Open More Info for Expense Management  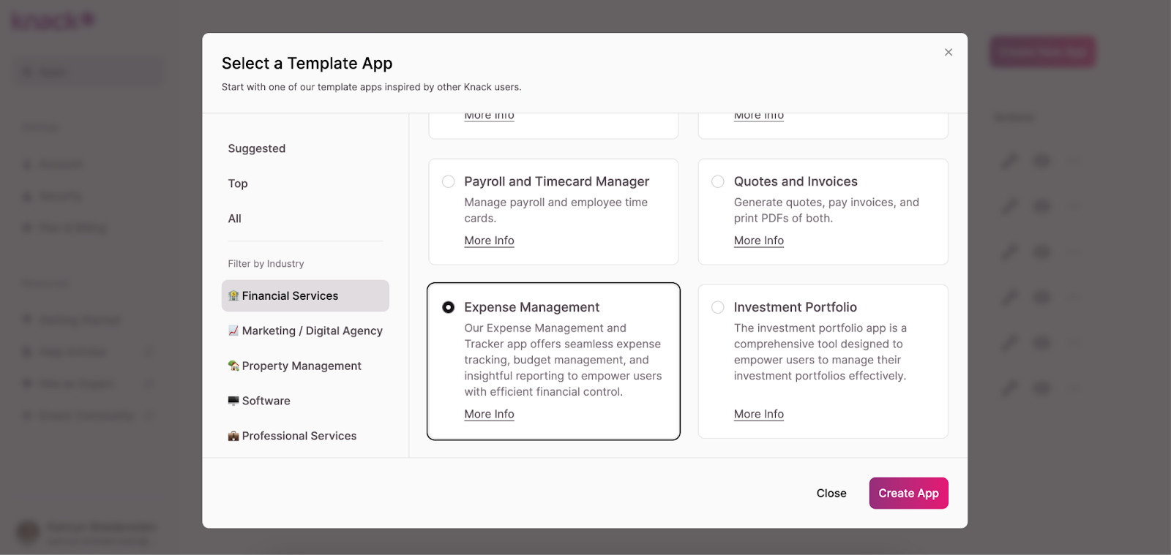(489, 414)
